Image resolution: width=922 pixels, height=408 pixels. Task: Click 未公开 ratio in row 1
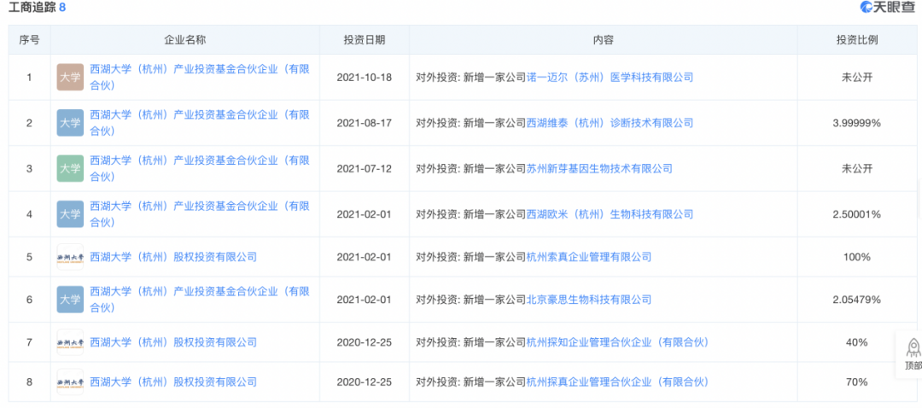[x=857, y=77]
